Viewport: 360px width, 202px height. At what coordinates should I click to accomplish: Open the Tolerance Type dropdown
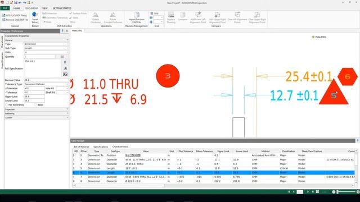(46, 84)
